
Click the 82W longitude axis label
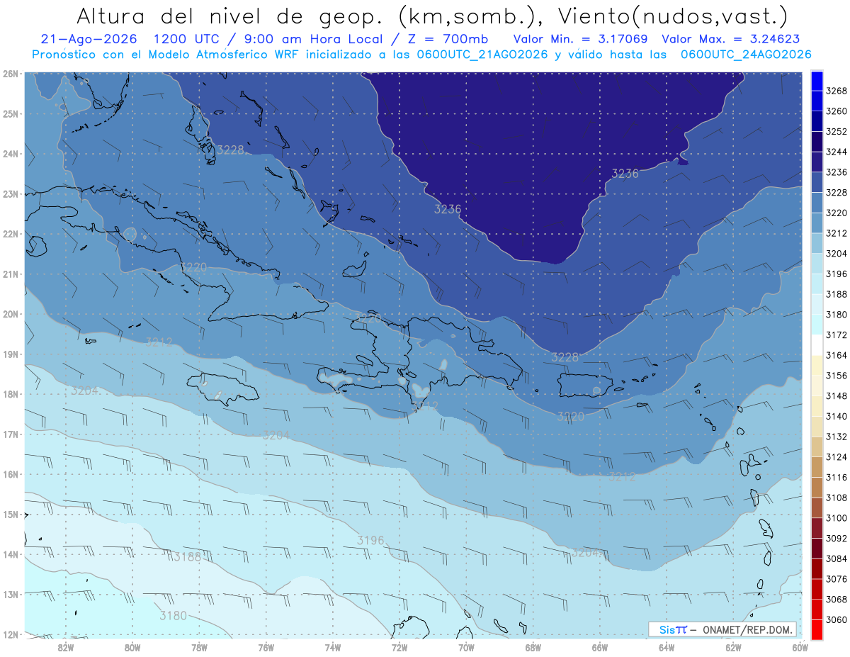(66, 647)
